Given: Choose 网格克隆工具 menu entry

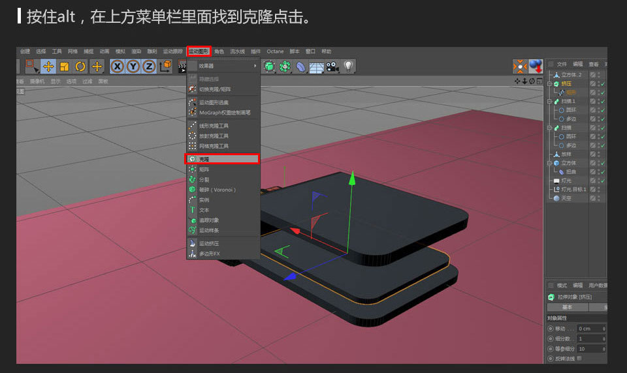Looking at the screenshot, I should coord(223,146).
